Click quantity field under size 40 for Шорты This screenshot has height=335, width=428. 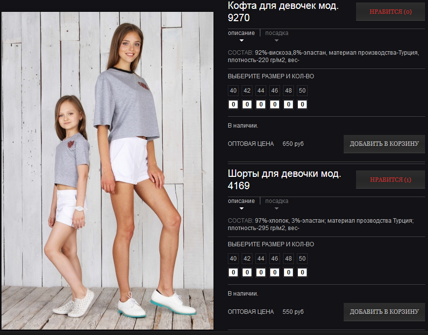coord(233,272)
